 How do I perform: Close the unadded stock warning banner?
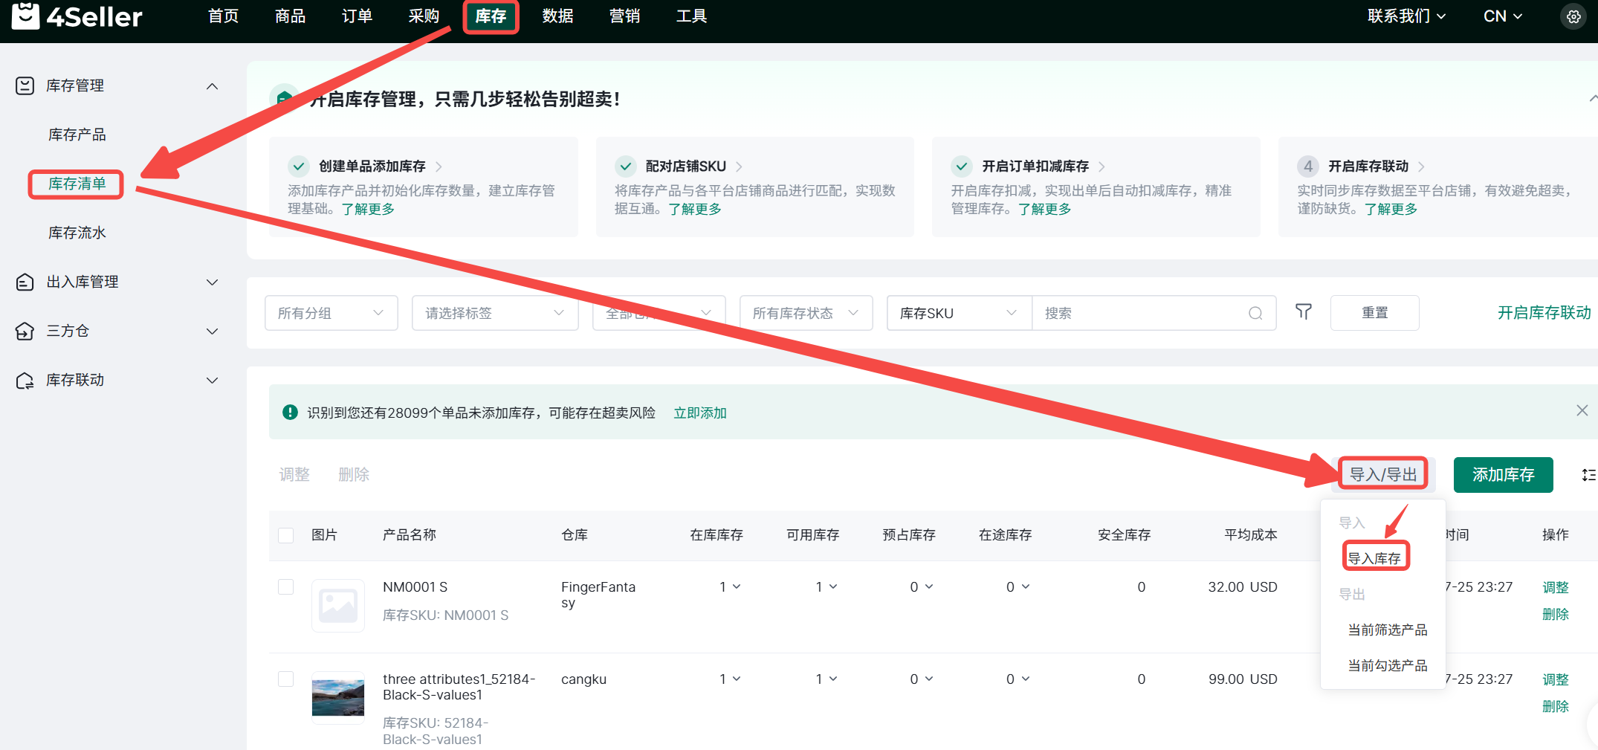(x=1582, y=411)
